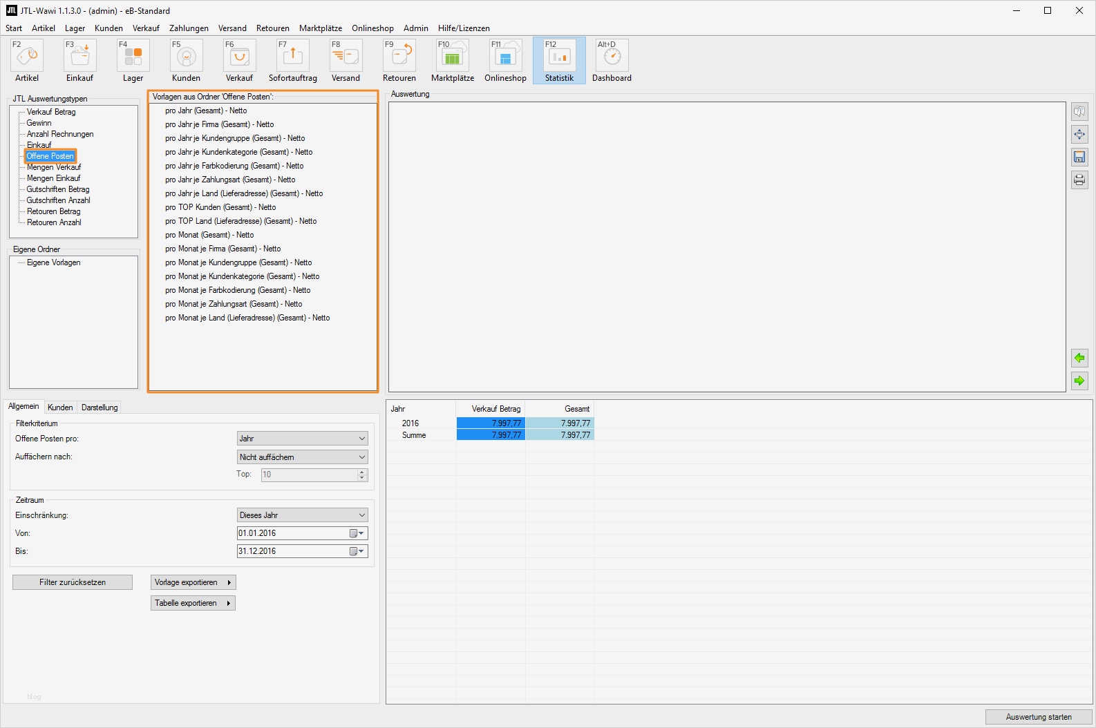Click the 'Auswertung starten' button
Screen dimensions: 1096x728
1039,717
